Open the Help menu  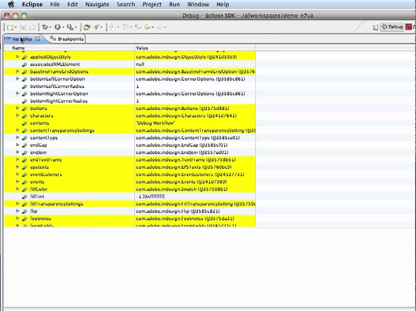click(x=223, y=4)
